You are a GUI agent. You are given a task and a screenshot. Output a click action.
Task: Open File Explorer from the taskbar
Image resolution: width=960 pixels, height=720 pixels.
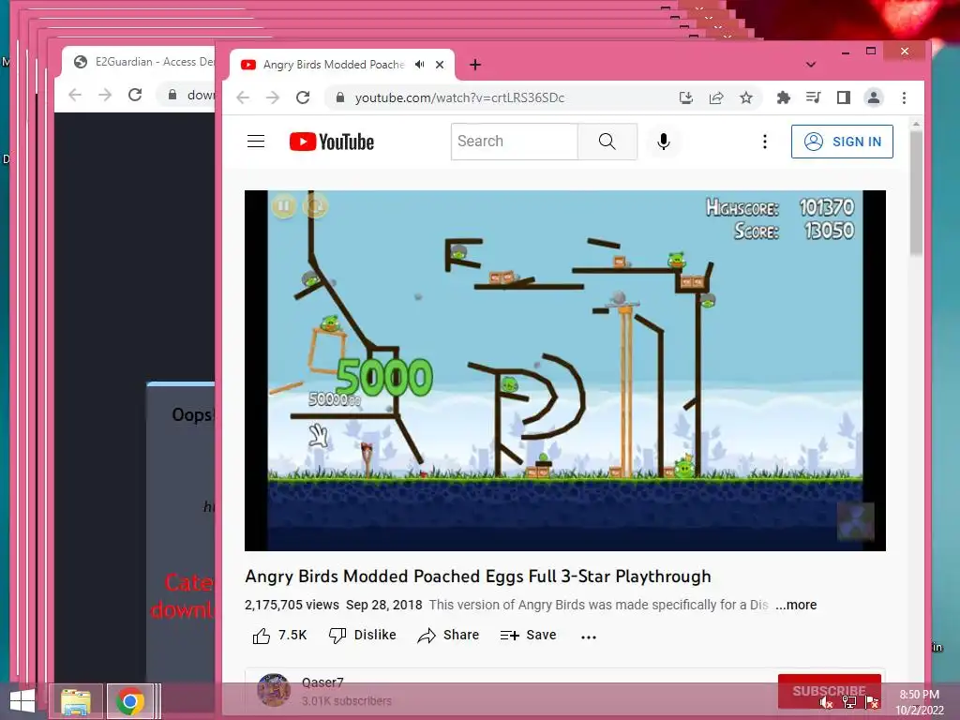point(75,701)
